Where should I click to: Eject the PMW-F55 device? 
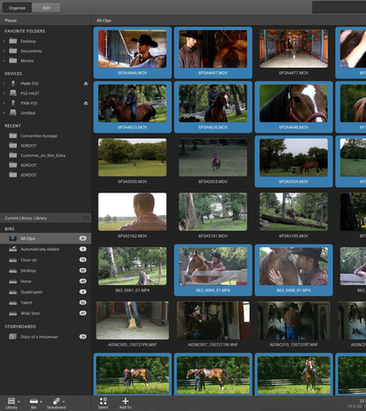point(86,84)
